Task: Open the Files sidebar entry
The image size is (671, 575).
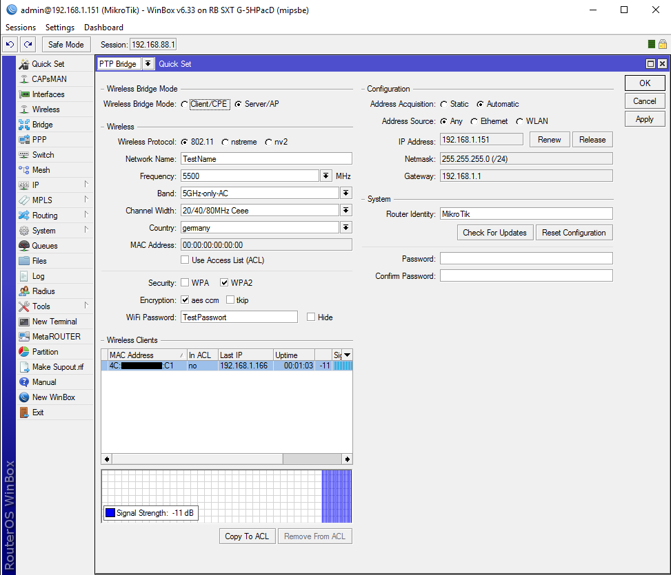Action: point(39,261)
